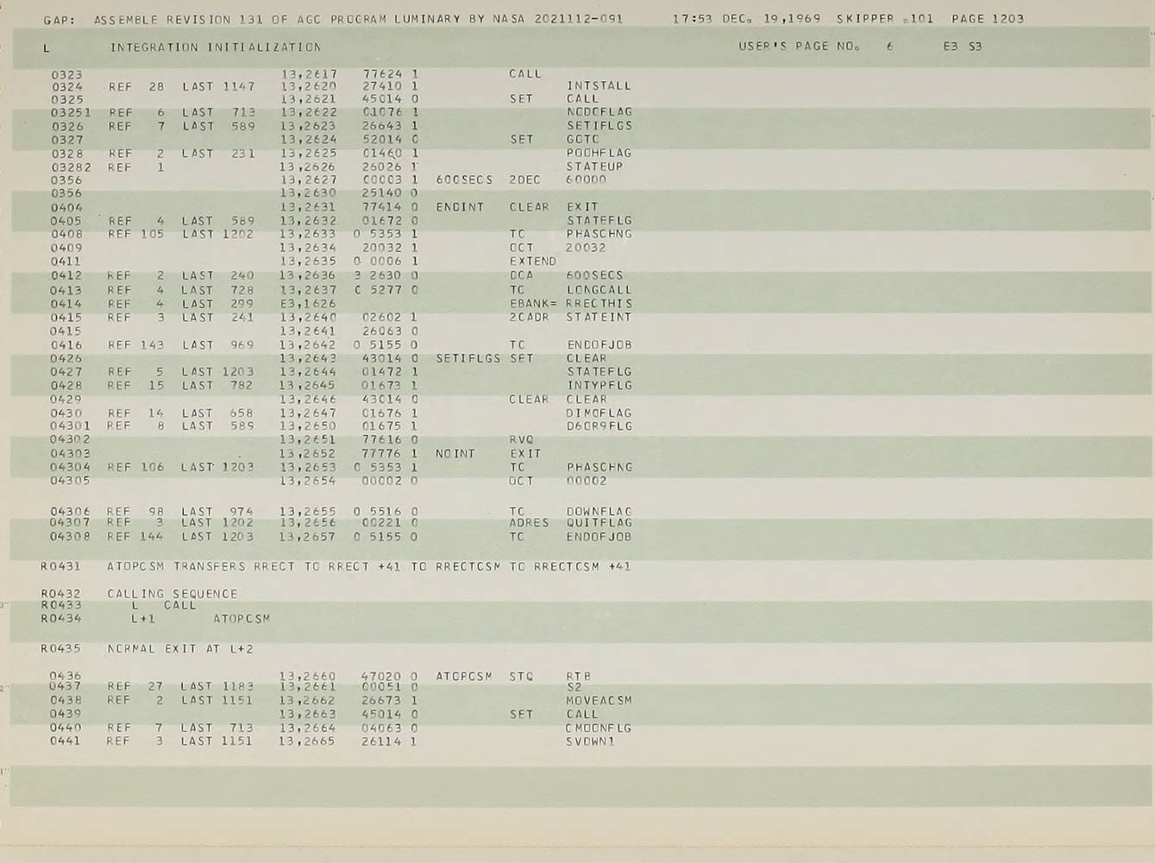Select 'RRECTHIS' on the EBANK= line

[x=599, y=304]
